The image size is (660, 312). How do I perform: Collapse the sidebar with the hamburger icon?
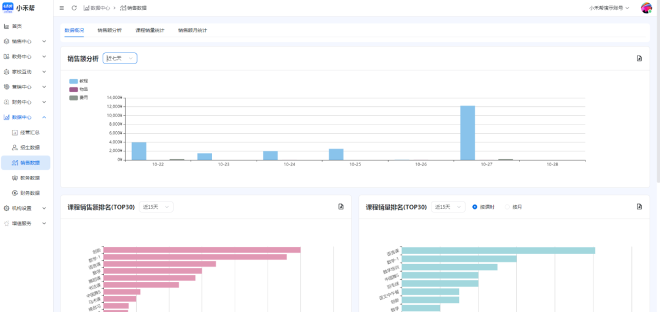(x=61, y=8)
